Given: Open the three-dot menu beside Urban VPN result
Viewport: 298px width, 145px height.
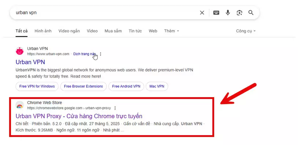Looking at the screenshot, I should pos(101,54).
